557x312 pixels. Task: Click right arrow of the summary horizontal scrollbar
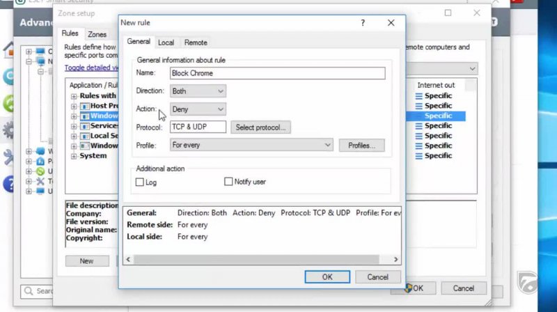[396, 259]
